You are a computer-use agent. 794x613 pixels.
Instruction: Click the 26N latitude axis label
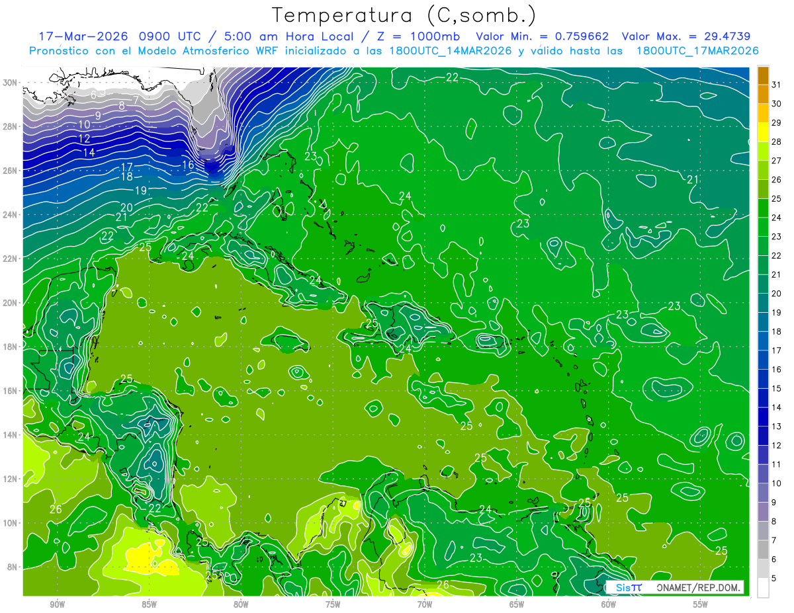pos(11,171)
